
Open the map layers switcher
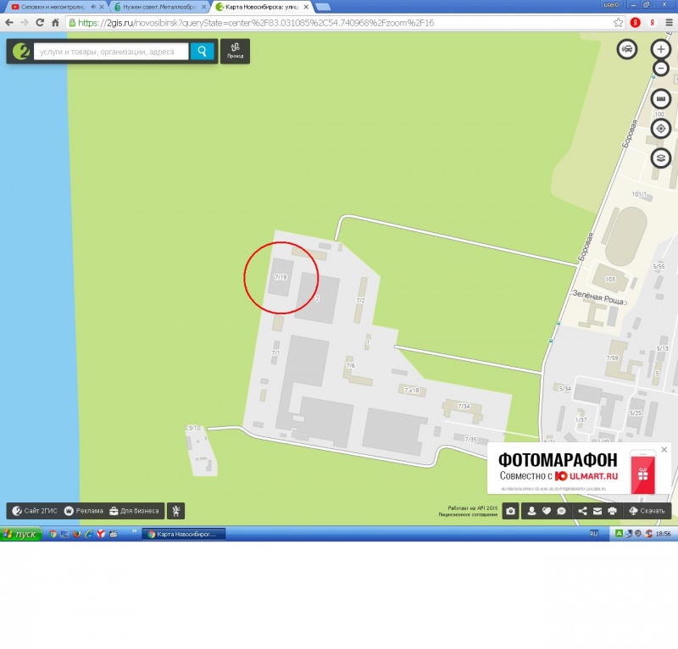point(661,158)
